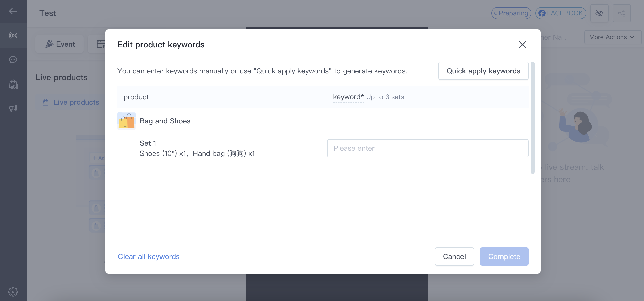Toggle the hidden visibility eye icon
This screenshot has width=644, height=301.
coord(599,13)
